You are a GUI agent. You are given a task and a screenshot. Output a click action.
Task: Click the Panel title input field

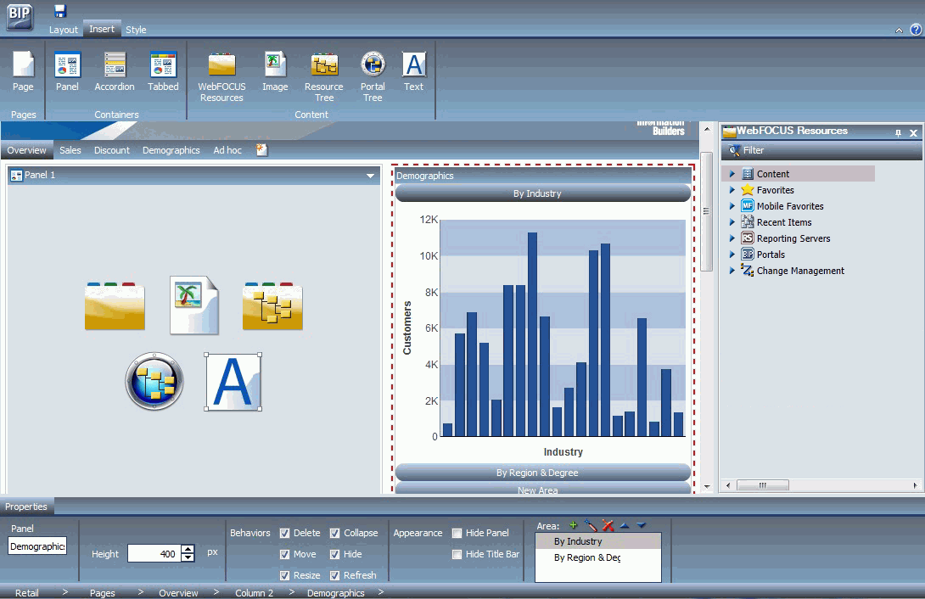[37, 546]
